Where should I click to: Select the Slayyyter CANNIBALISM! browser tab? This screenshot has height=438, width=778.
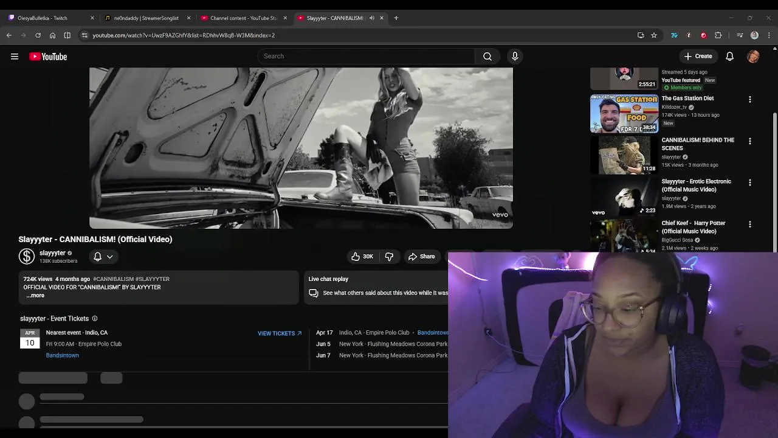tap(334, 18)
